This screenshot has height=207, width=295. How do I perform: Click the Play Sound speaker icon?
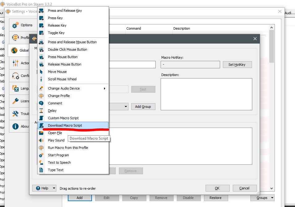[41, 140]
